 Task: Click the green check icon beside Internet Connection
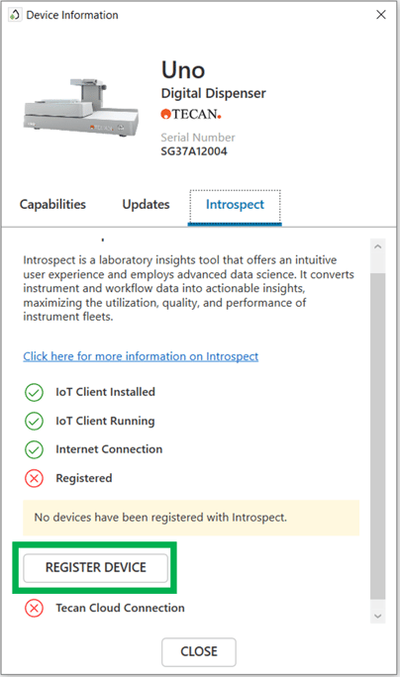[34, 449]
